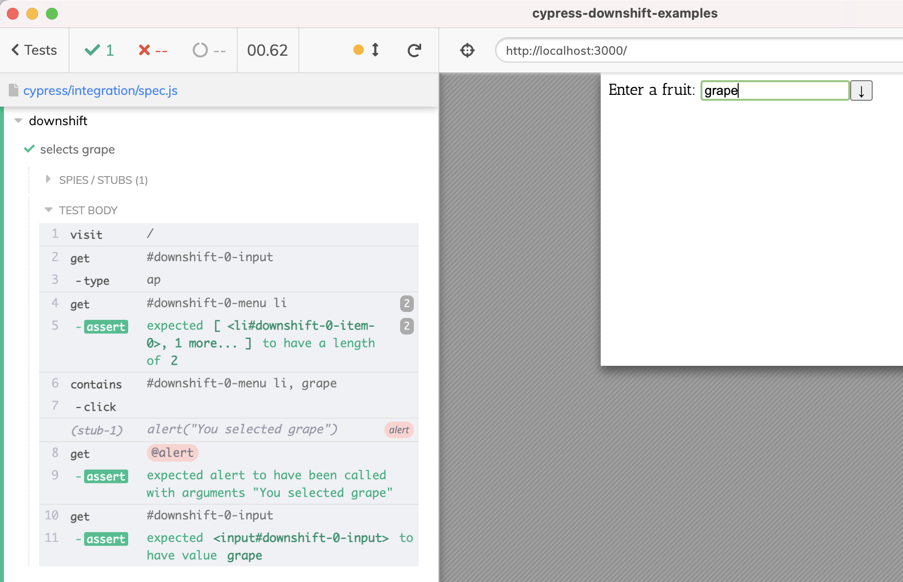Open the fruit dropdown arrow button
The image size is (903, 582).
[861, 90]
